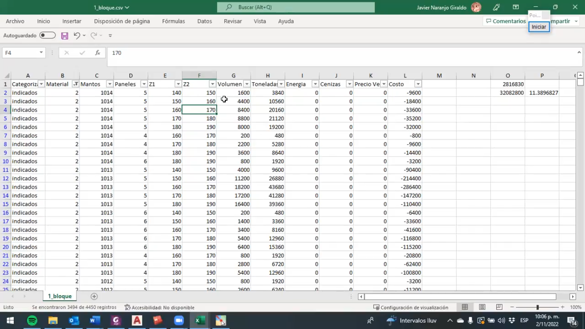The width and height of the screenshot is (585, 329).
Task: Click the Windows Start button
Action: pyautogui.click(x=10, y=320)
